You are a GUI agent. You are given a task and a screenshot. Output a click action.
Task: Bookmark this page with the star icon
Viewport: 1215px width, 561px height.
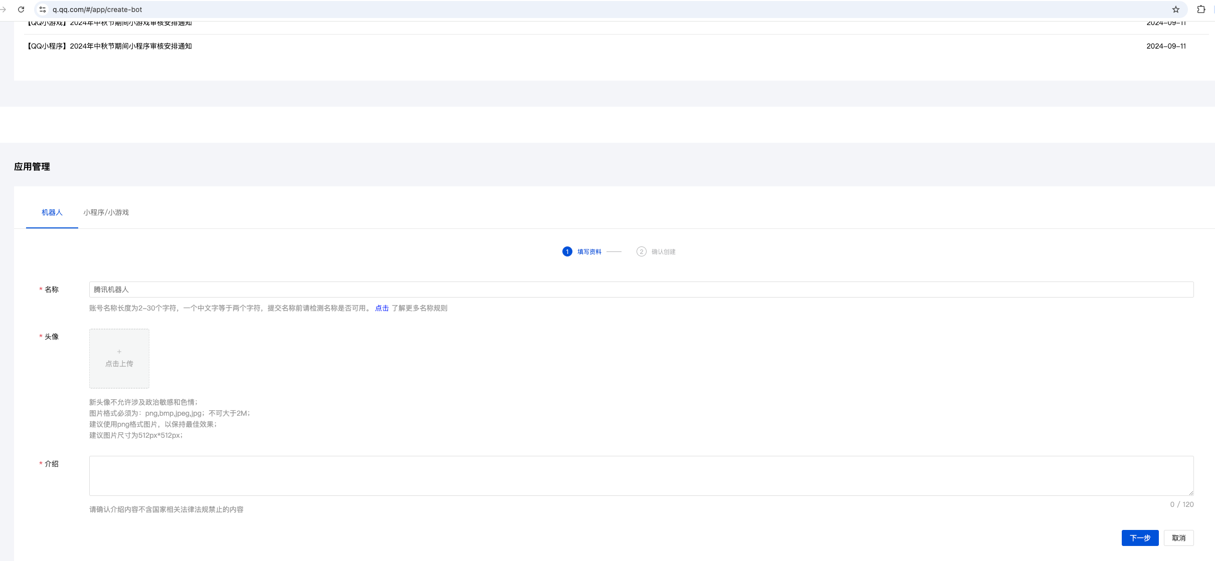pos(1175,10)
